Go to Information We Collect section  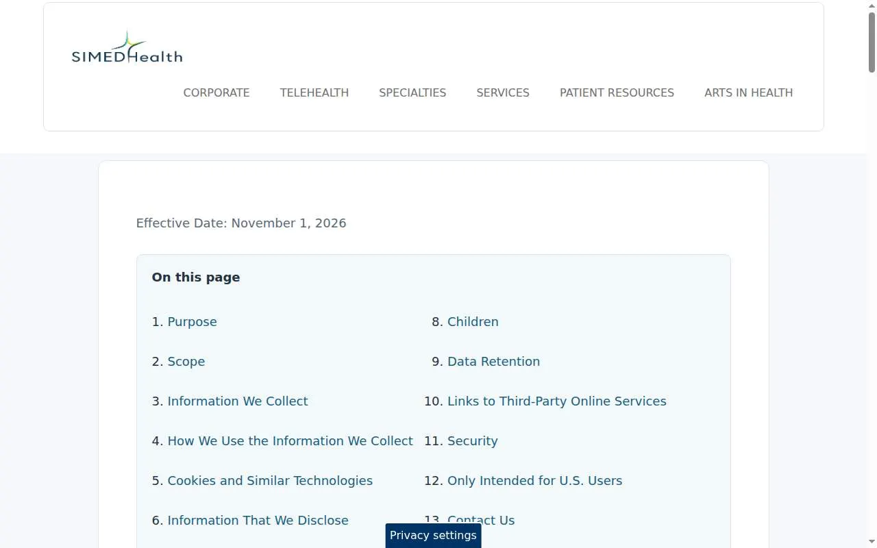(x=238, y=401)
